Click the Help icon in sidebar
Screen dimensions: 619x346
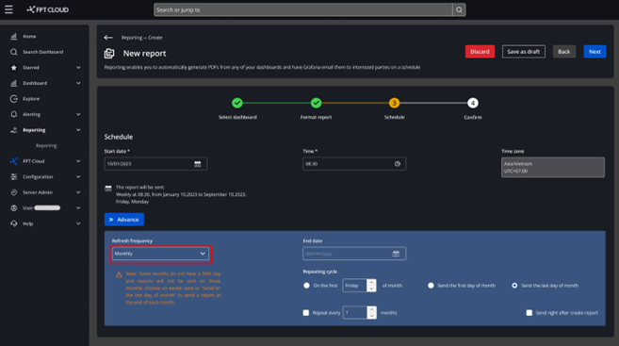[x=14, y=223]
